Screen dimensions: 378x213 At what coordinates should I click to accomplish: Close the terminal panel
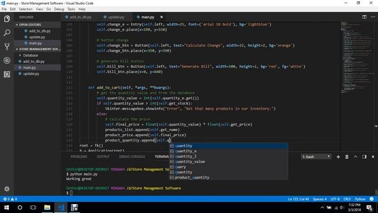click(x=373, y=157)
